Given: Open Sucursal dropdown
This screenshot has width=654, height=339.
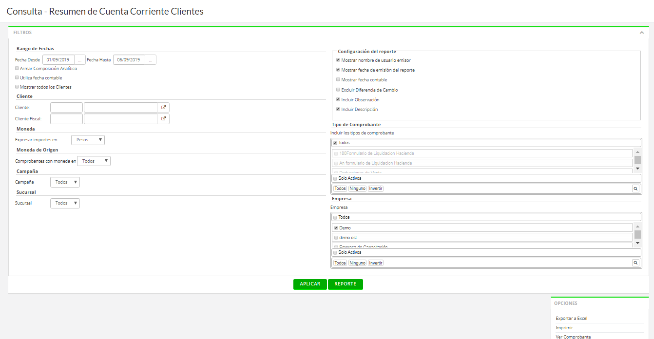Looking at the screenshot, I should coord(65,203).
